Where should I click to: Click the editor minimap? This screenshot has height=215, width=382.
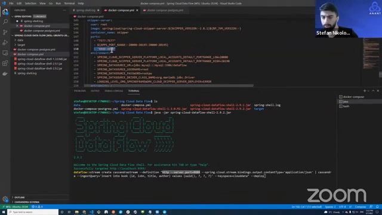click(x=371, y=53)
